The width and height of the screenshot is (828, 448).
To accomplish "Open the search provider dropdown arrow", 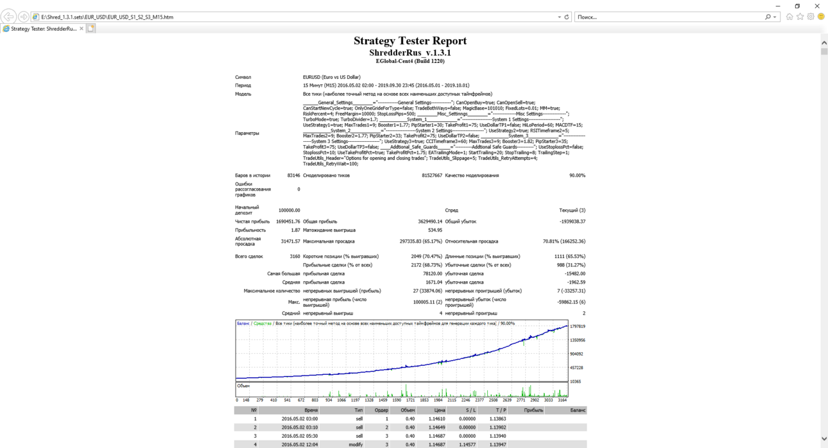I will (775, 17).
